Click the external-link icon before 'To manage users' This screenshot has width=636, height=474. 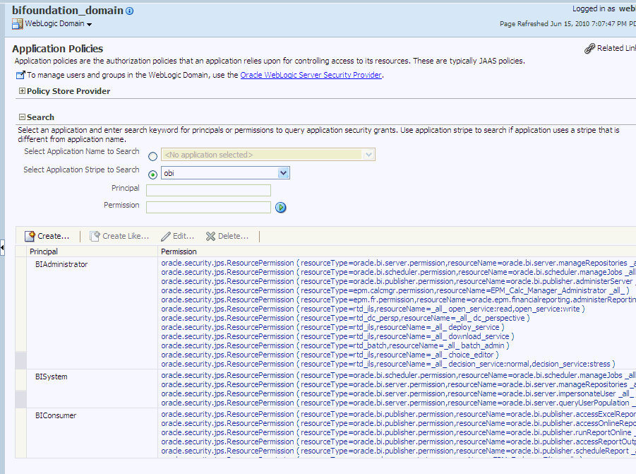point(20,75)
